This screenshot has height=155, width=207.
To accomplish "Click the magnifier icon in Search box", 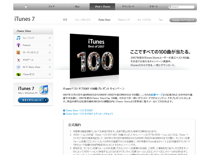I will click(x=170, y=7).
